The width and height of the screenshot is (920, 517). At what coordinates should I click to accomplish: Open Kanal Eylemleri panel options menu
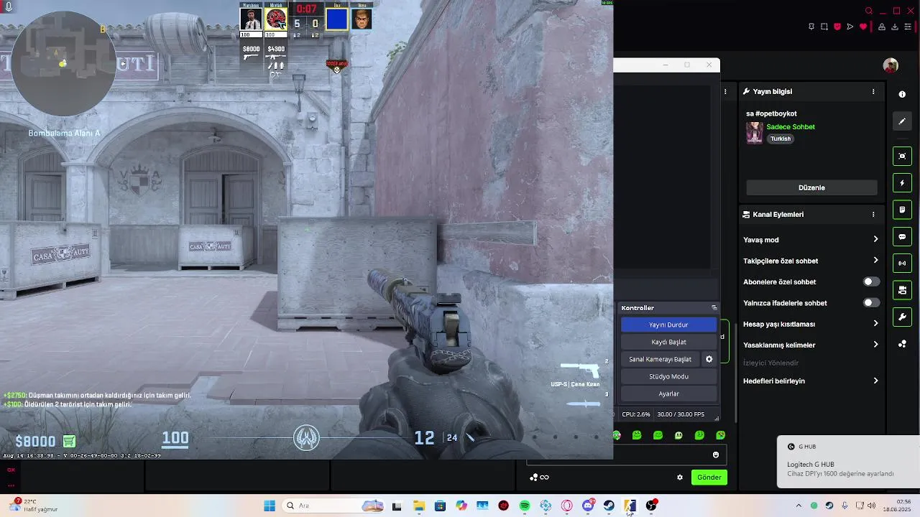873,215
